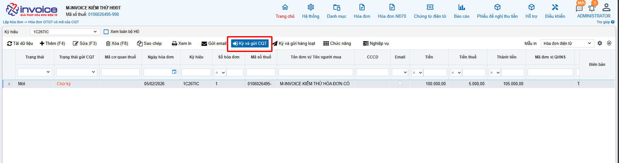Expand the first invoice row arrow

(9, 84)
